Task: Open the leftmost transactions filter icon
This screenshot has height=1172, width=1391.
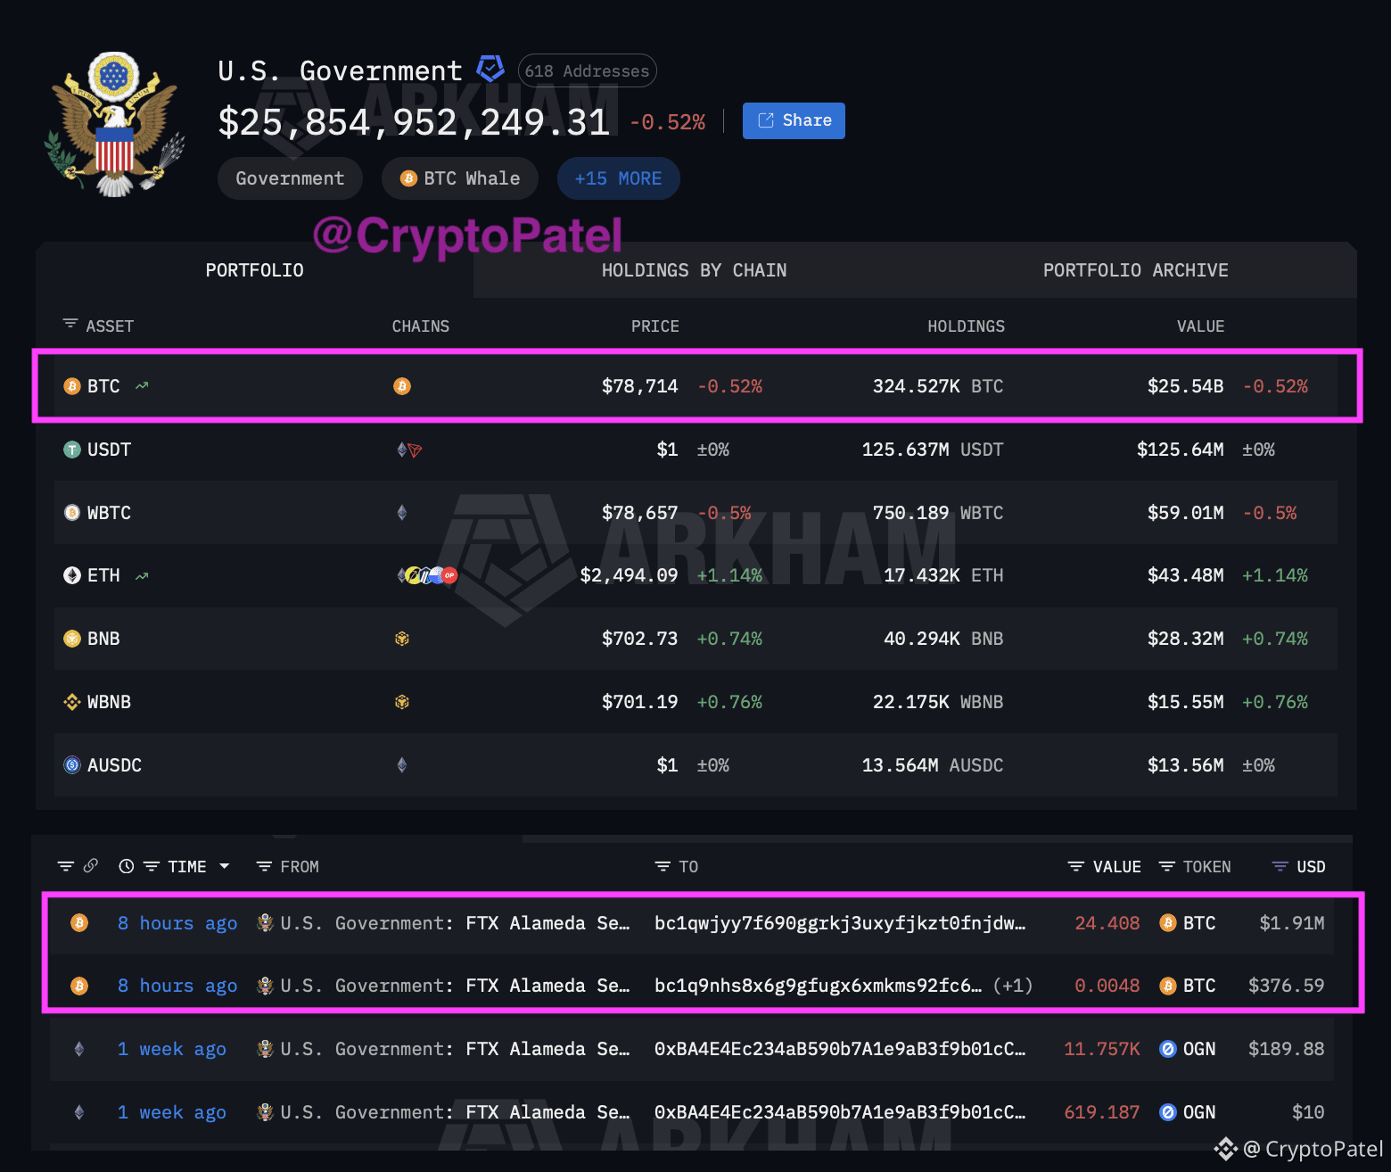Action: click(x=66, y=866)
